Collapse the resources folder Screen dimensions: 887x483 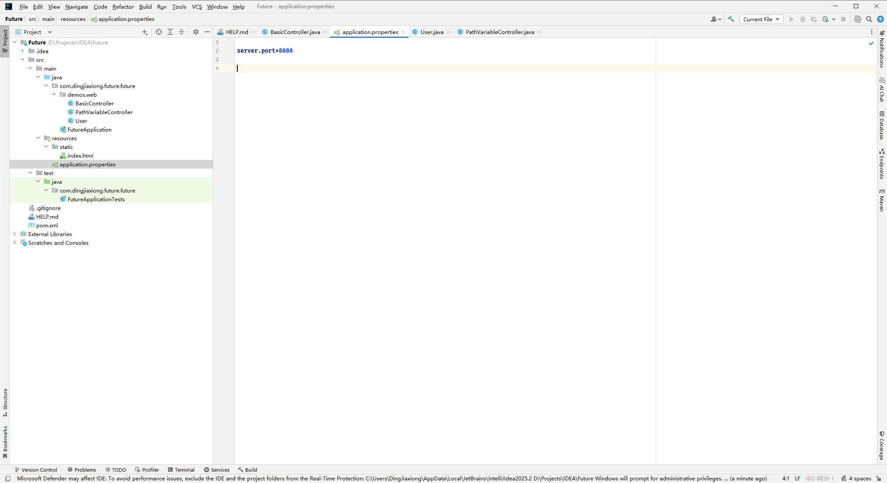tap(38, 138)
